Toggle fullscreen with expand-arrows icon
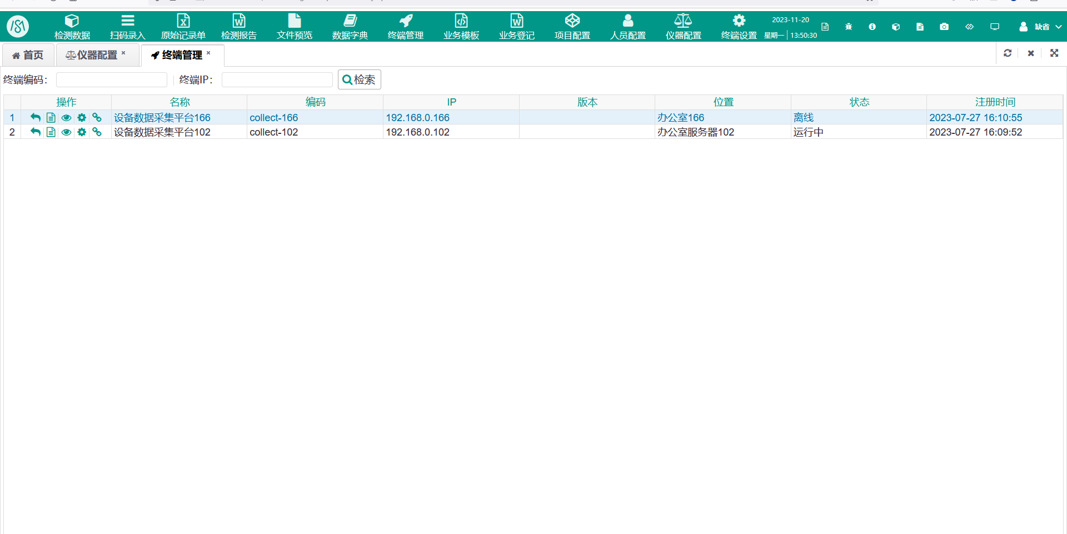This screenshot has width=1067, height=534. coord(1054,53)
